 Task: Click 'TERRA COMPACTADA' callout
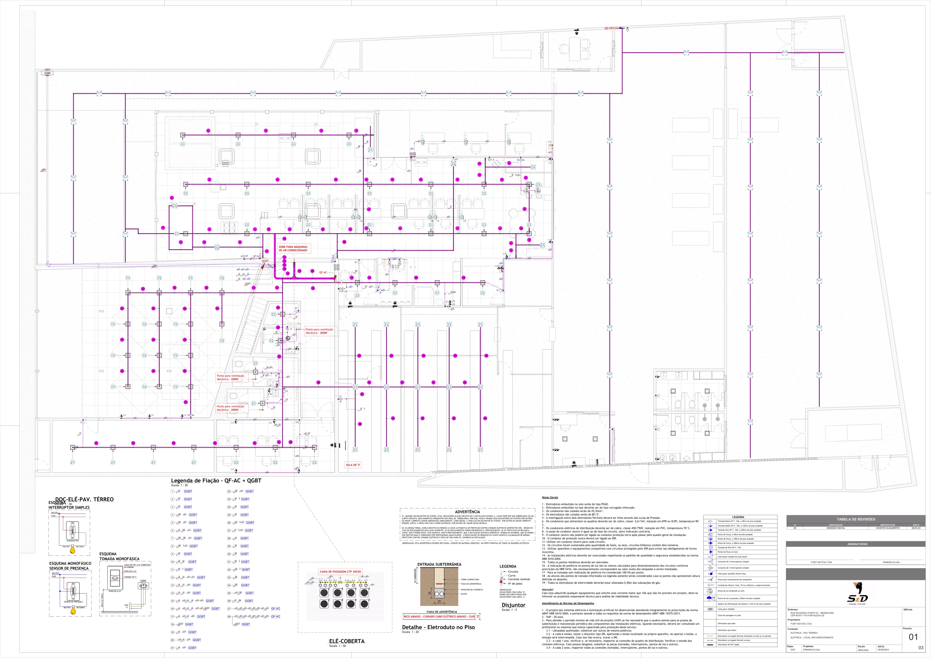click(x=470, y=580)
